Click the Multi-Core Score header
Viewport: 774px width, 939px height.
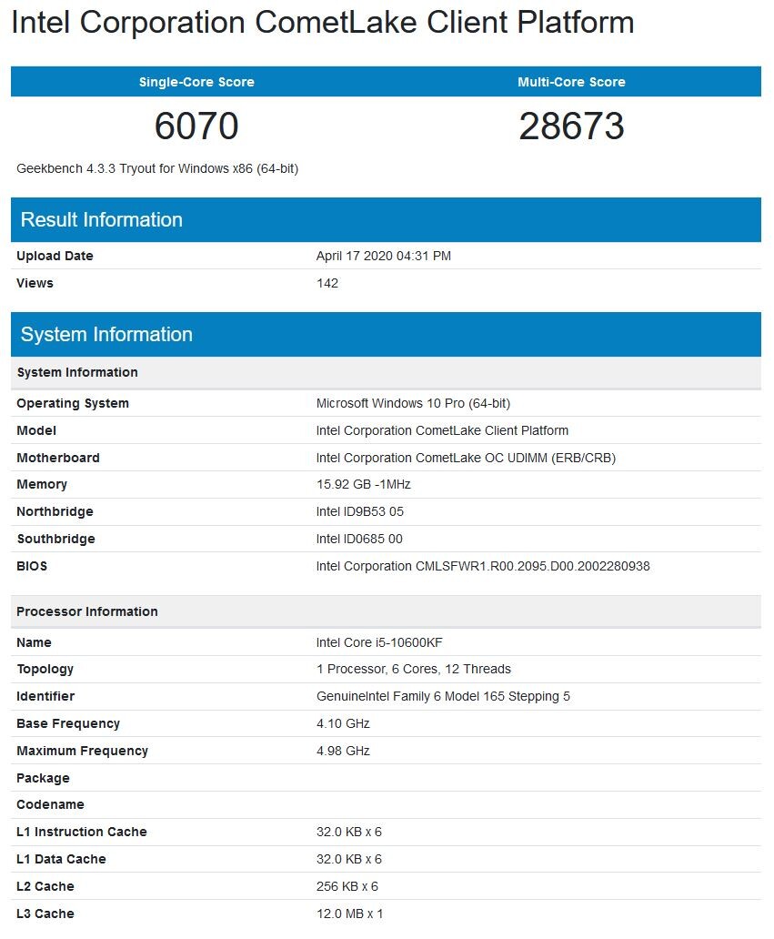(571, 82)
